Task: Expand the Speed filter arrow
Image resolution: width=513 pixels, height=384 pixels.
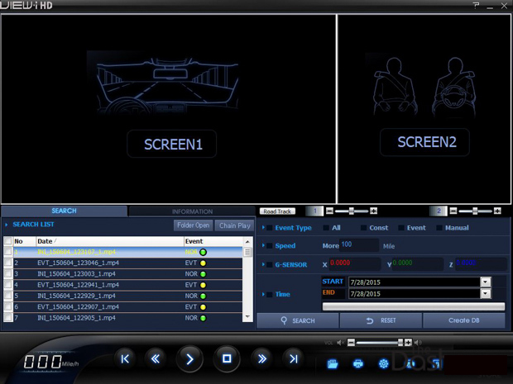Action: point(264,246)
